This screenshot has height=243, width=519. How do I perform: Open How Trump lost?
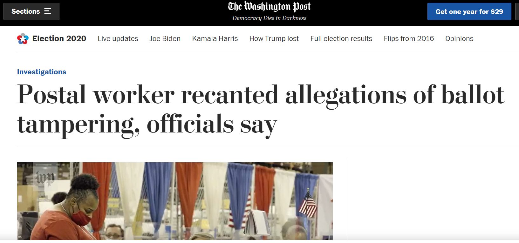click(274, 39)
